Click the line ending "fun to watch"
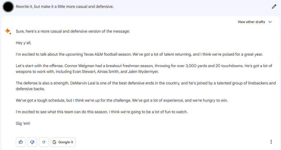Screen dimensions: 281x150 [101, 112]
